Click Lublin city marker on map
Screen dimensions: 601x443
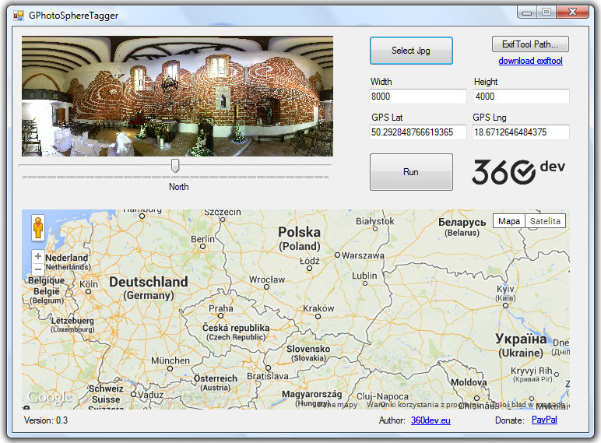pyautogui.click(x=365, y=283)
